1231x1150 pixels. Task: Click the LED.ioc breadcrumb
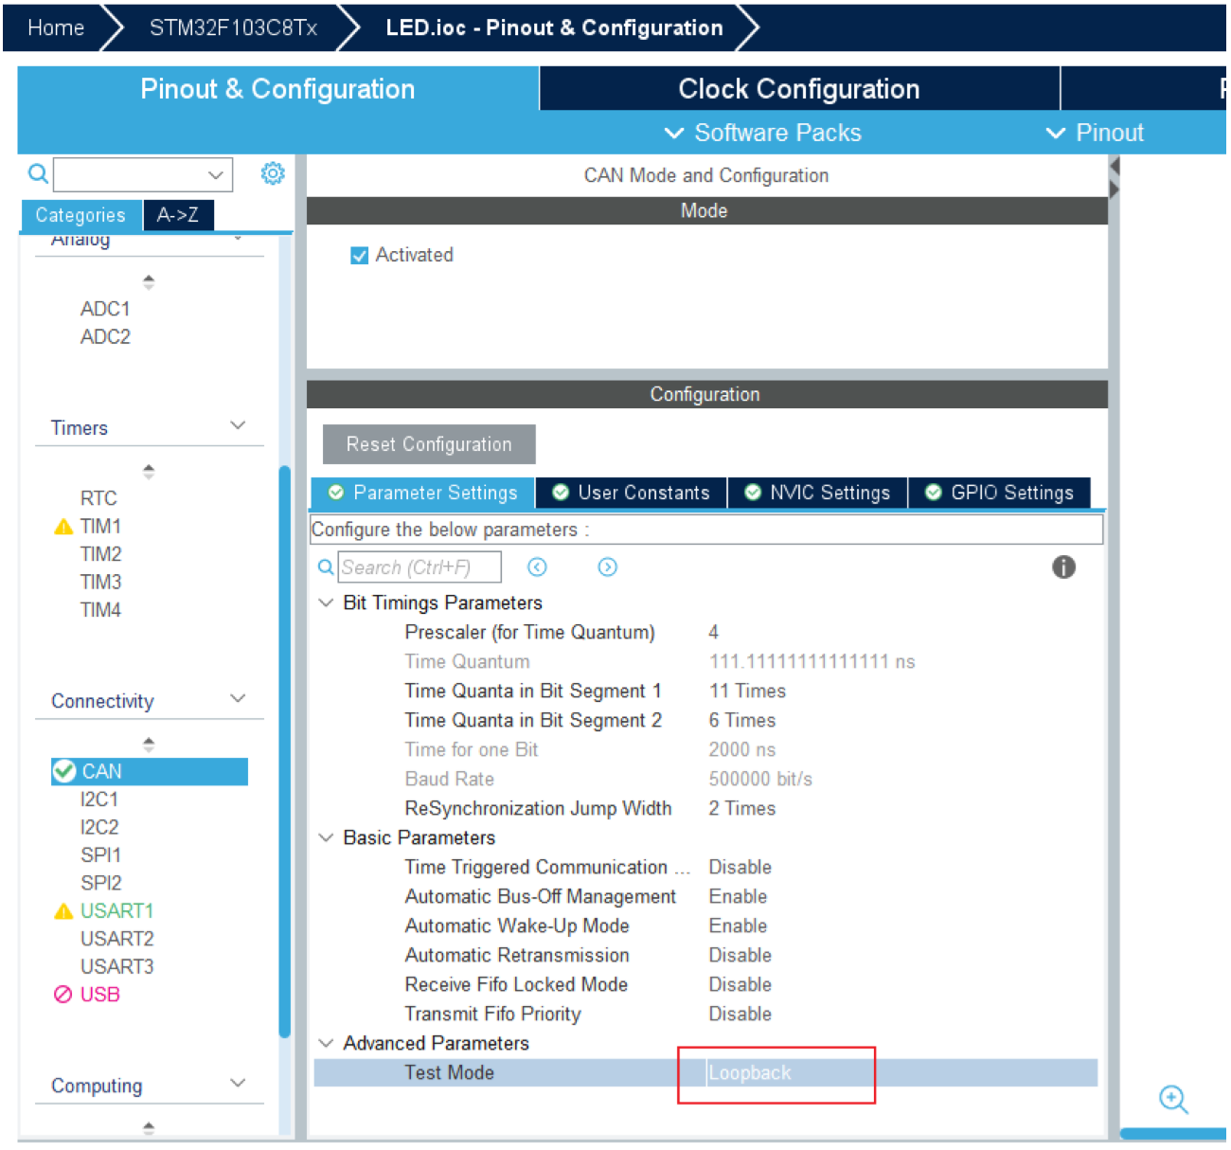554,27
